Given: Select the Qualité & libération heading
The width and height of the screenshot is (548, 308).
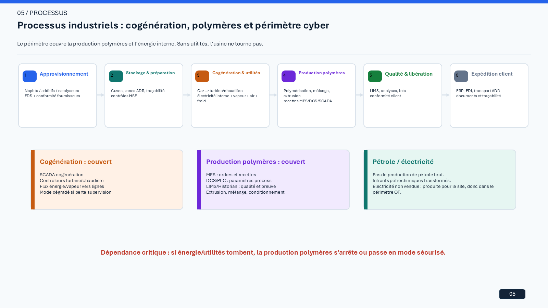Looking at the screenshot, I should pos(409,74).
